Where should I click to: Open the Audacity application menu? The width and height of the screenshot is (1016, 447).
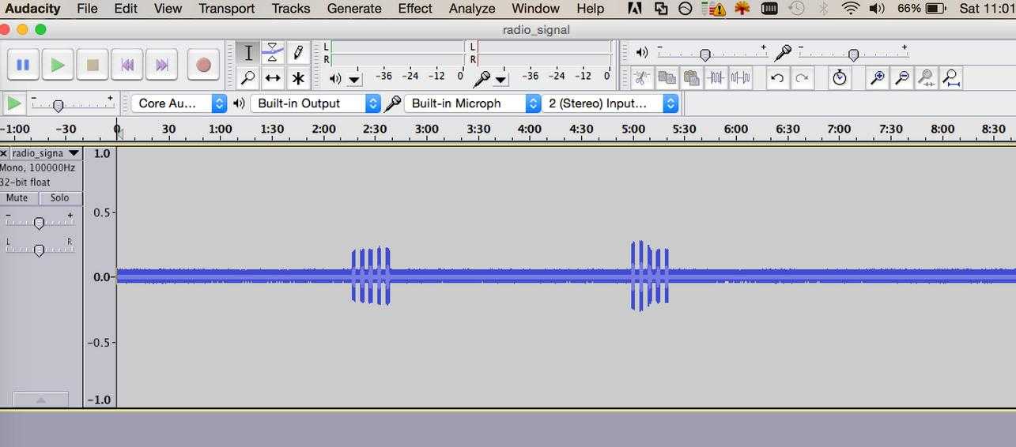(x=32, y=9)
